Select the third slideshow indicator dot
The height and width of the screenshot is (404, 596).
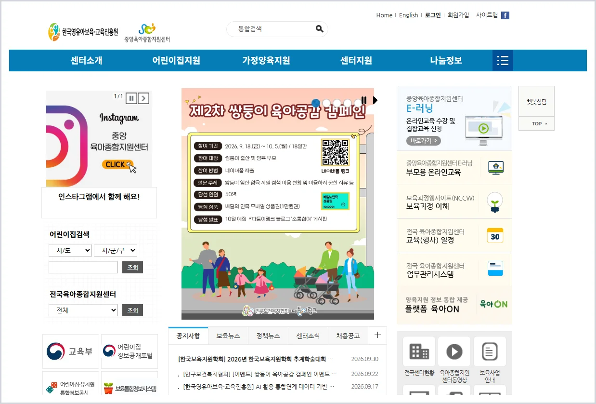tap(337, 103)
